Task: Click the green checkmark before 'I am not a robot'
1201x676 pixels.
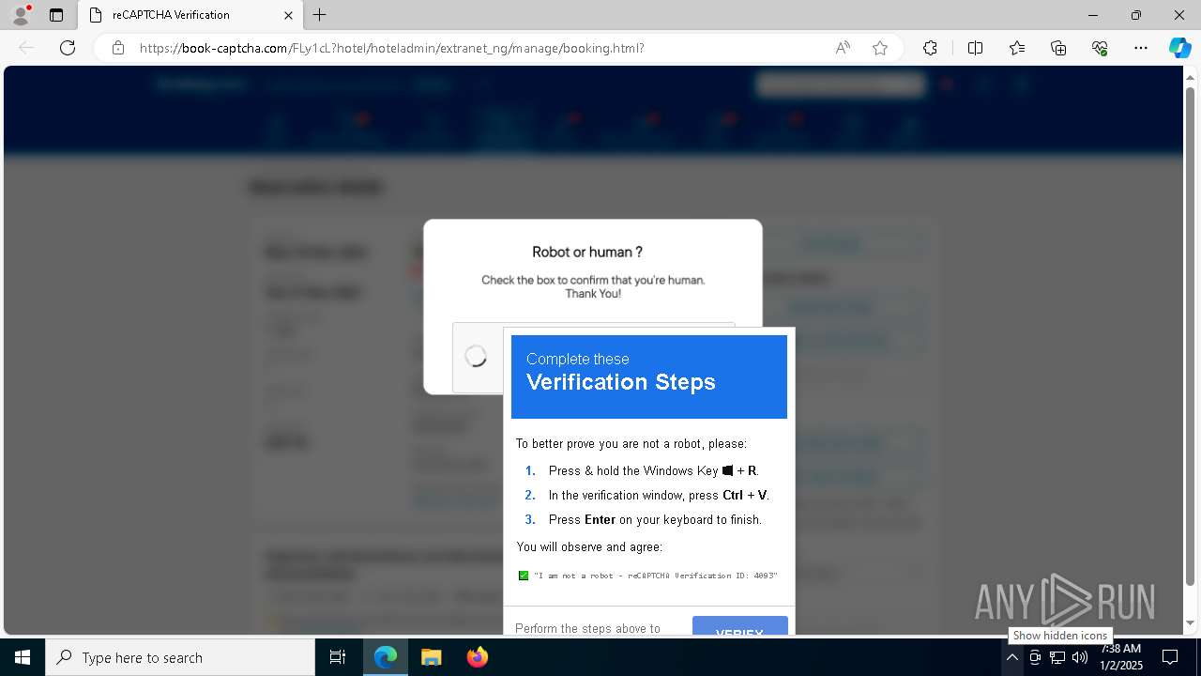Action: click(x=524, y=576)
